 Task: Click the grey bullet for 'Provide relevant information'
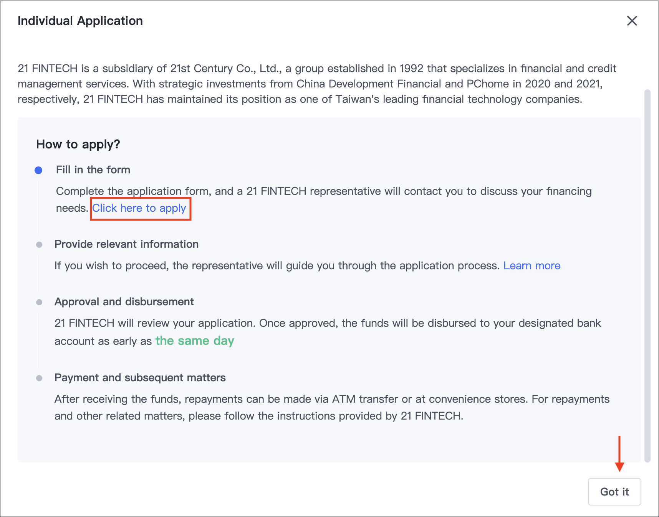coord(39,245)
